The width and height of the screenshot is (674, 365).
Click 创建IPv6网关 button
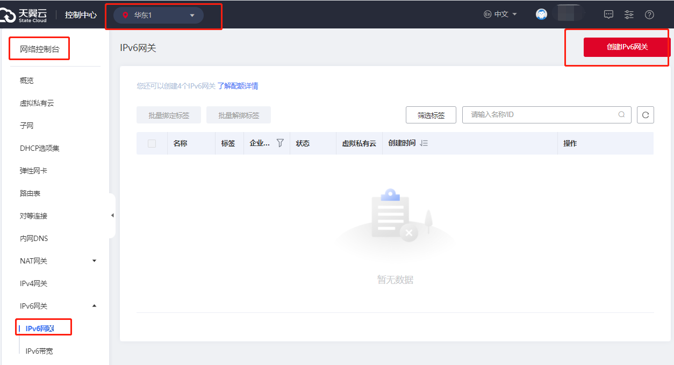coord(627,47)
